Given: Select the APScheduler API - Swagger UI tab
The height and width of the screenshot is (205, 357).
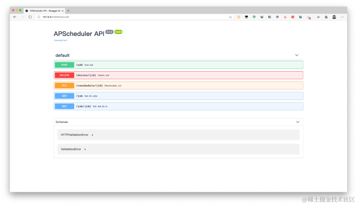Looking at the screenshot, I should click(45, 11).
